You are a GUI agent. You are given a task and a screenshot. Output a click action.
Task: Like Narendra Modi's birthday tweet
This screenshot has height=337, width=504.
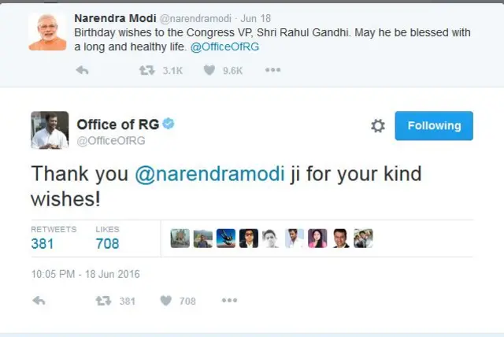(209, 70)
